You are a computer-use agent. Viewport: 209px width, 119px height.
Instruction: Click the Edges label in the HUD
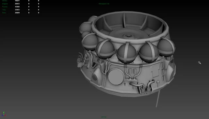tap(5, 4)
